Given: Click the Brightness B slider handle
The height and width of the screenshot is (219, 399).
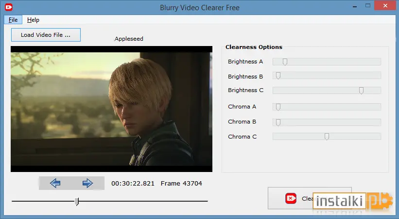Looking at the screenshot, I should pyautogui.click(x=278, y=76).
